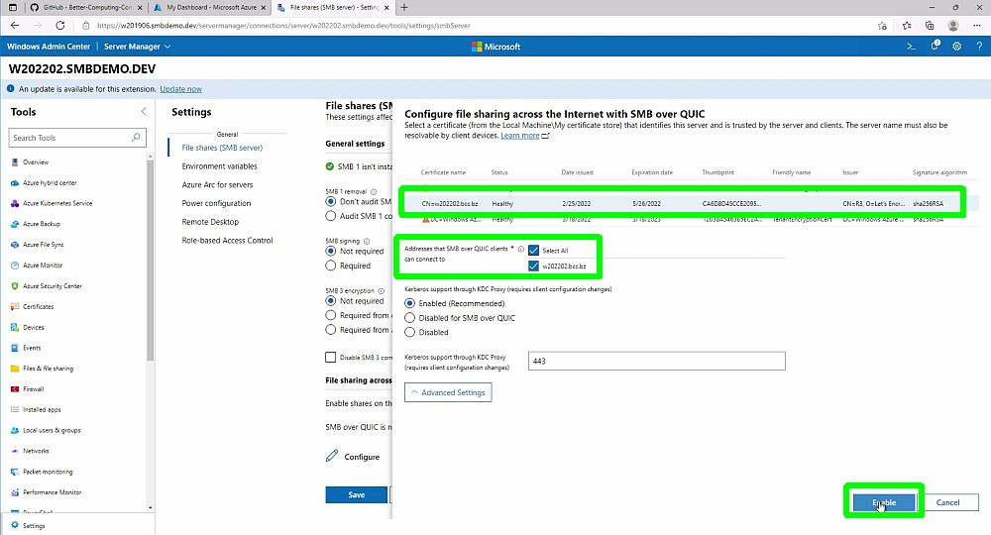Open File shares (SMB server) settings
The width and height of the screenshot is (991, 535).
pos(222,148)
